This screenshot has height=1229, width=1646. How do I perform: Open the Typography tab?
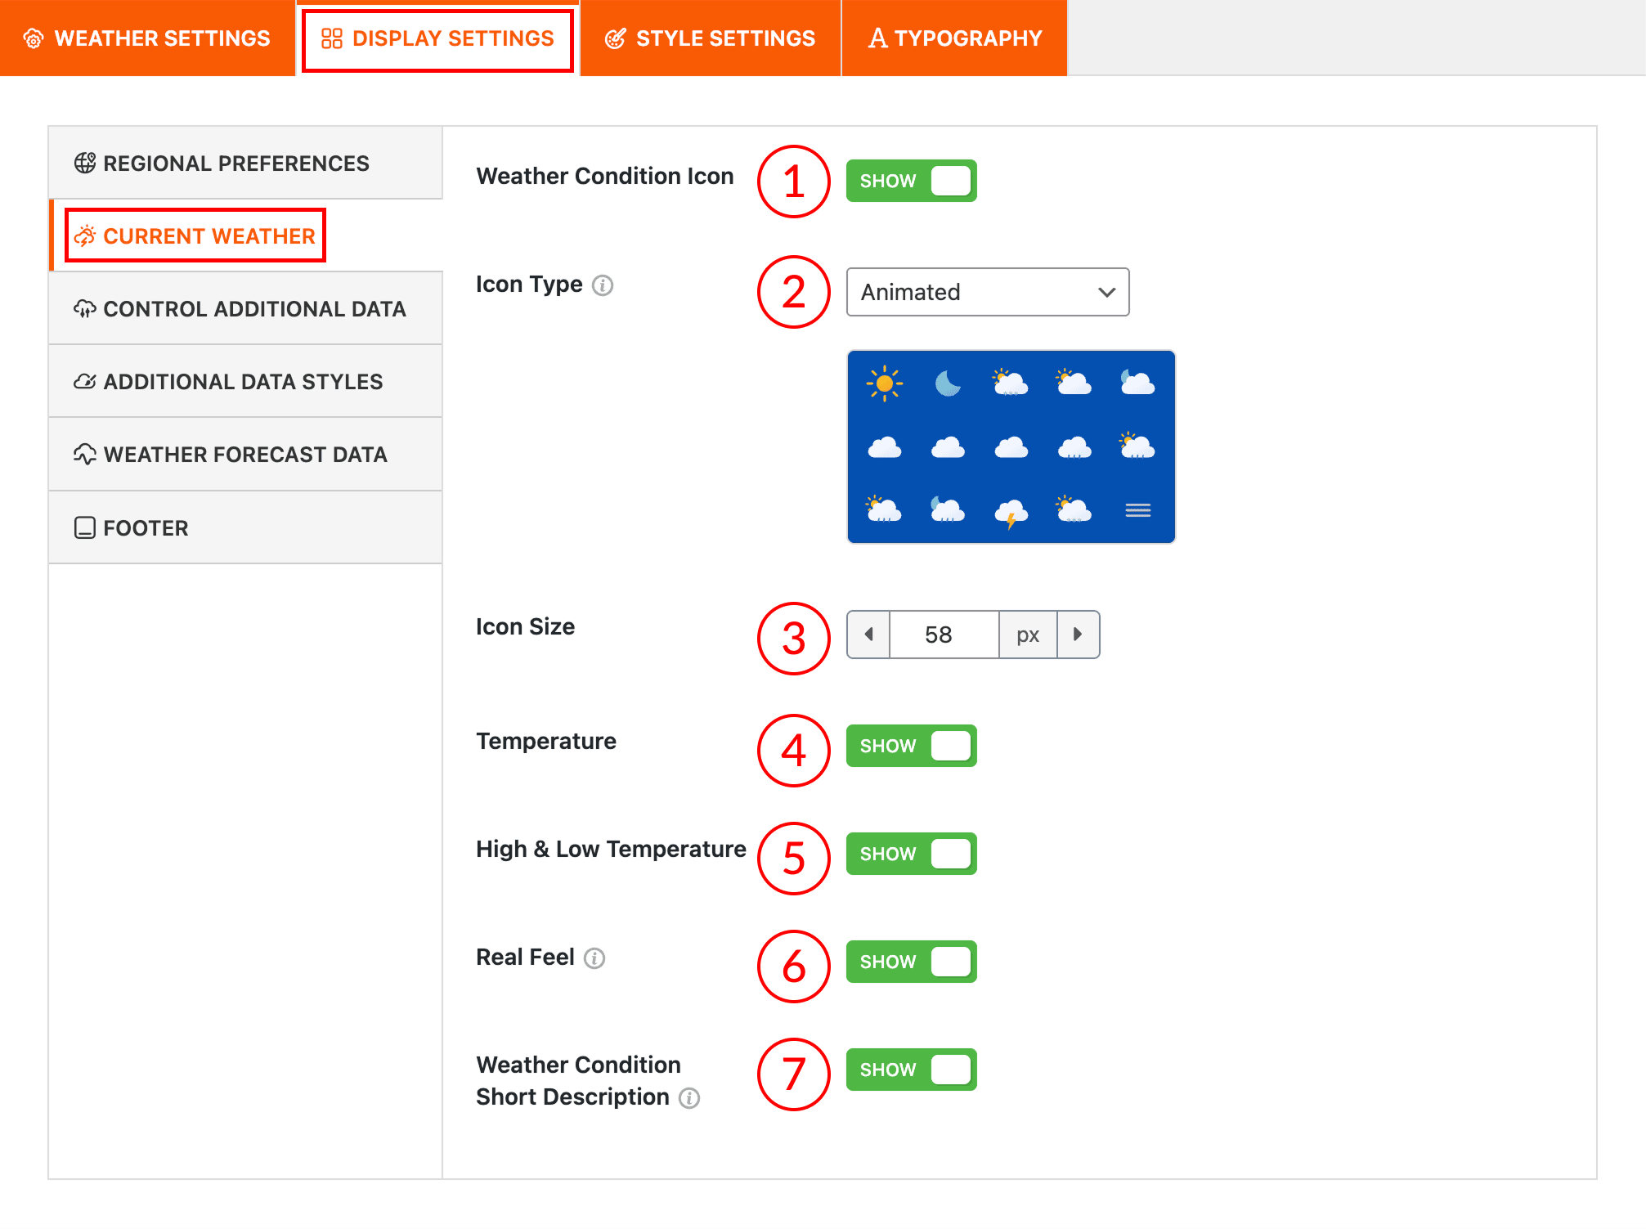[954, 38]
